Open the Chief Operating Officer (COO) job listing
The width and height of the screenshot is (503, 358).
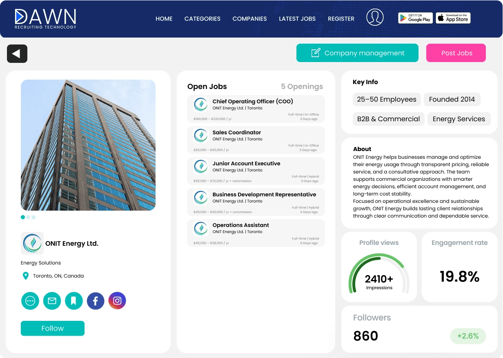256,109
